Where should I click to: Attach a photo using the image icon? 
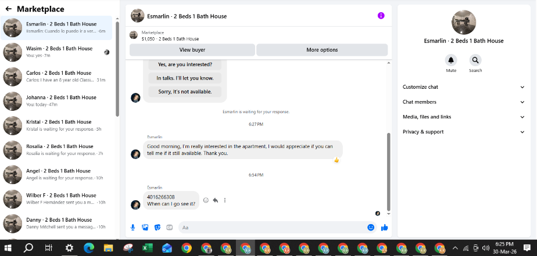tap(145, 227)
